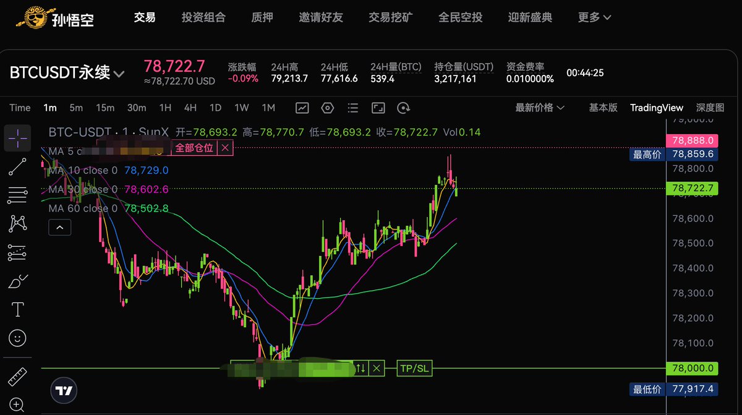Toggle the fullscreen chart icon
Image resolution: width=742 pixels, height=415 pixels.
click(x=378, y=108)
